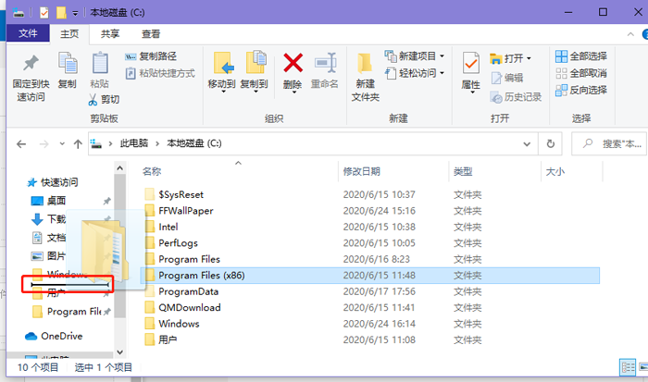Select 复制路径 in the ribbon

tap(151, 56)
